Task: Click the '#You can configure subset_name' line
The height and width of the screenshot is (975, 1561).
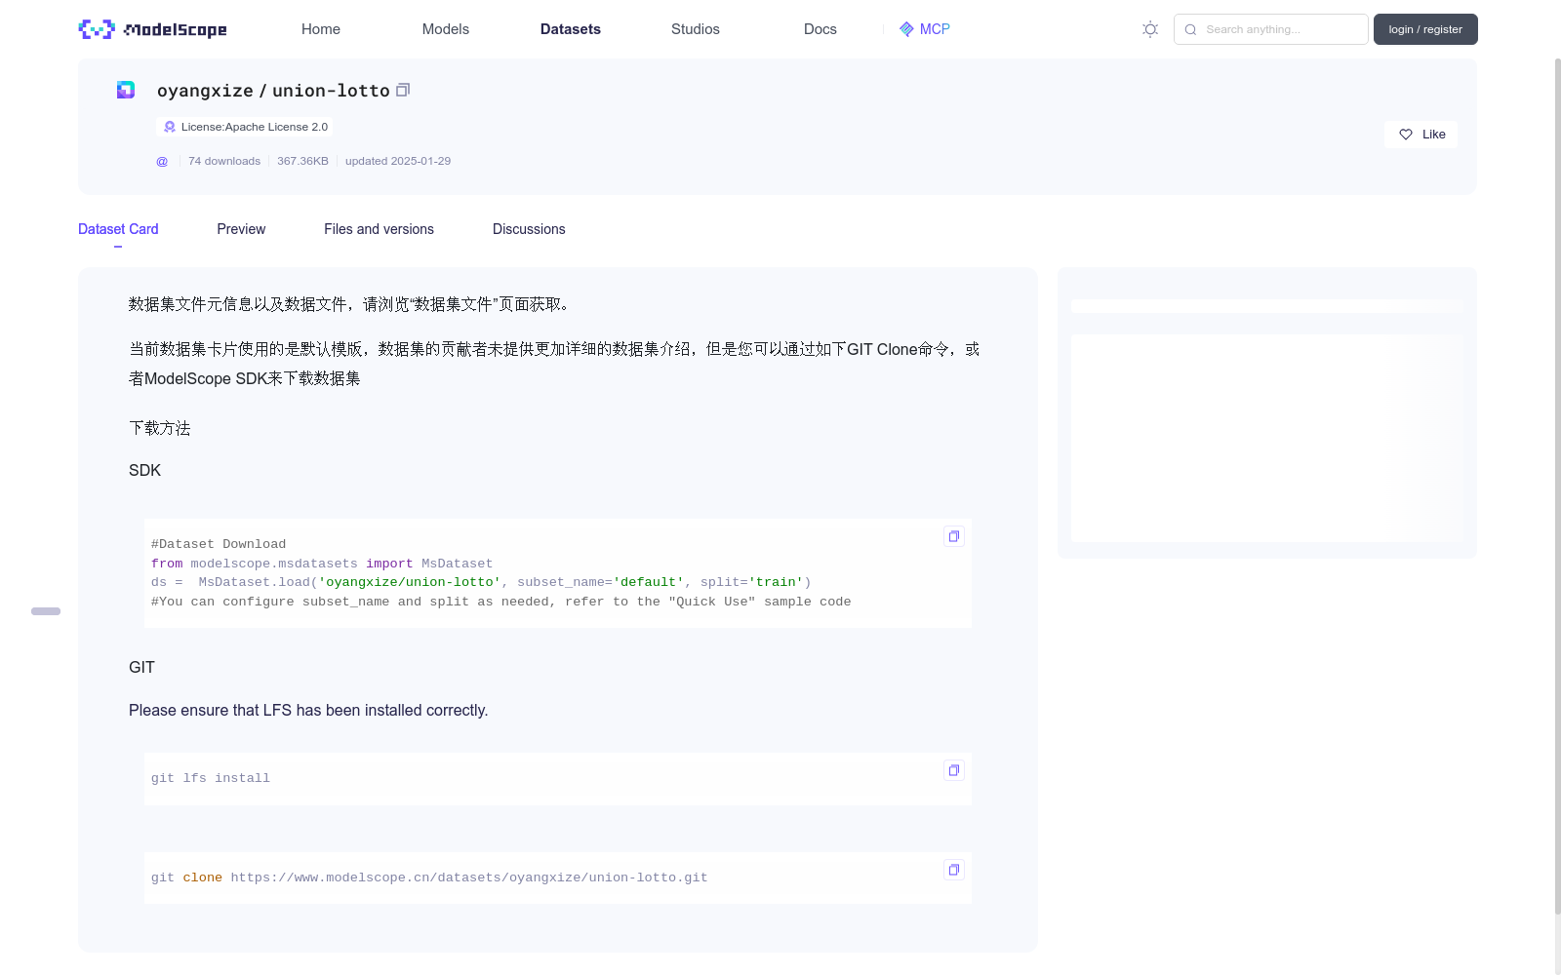Action: click(x=500, y=602)
